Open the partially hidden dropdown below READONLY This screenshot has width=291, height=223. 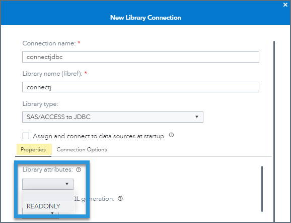[x=52, y=213]
